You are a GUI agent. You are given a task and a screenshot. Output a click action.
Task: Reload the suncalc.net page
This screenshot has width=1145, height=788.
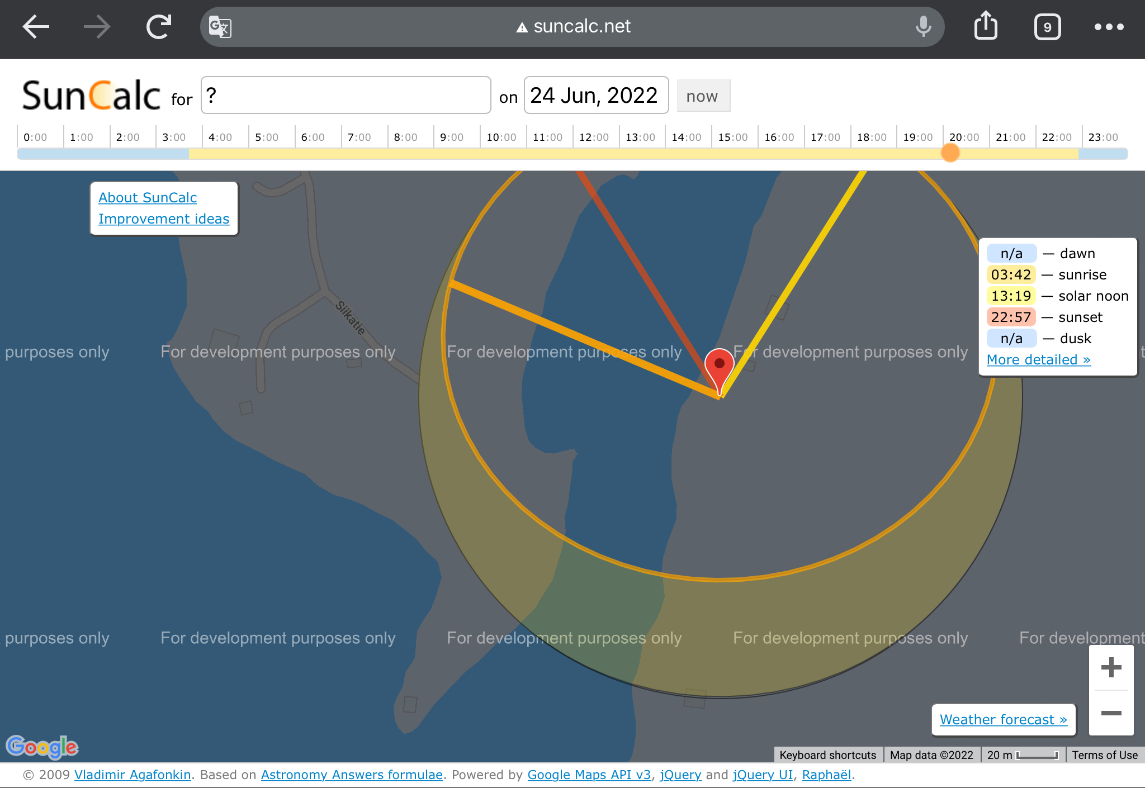(158, 26)
